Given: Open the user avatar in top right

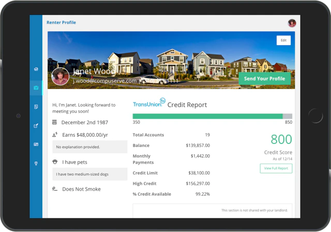Looking at the screenshot, I should (292, 23).
